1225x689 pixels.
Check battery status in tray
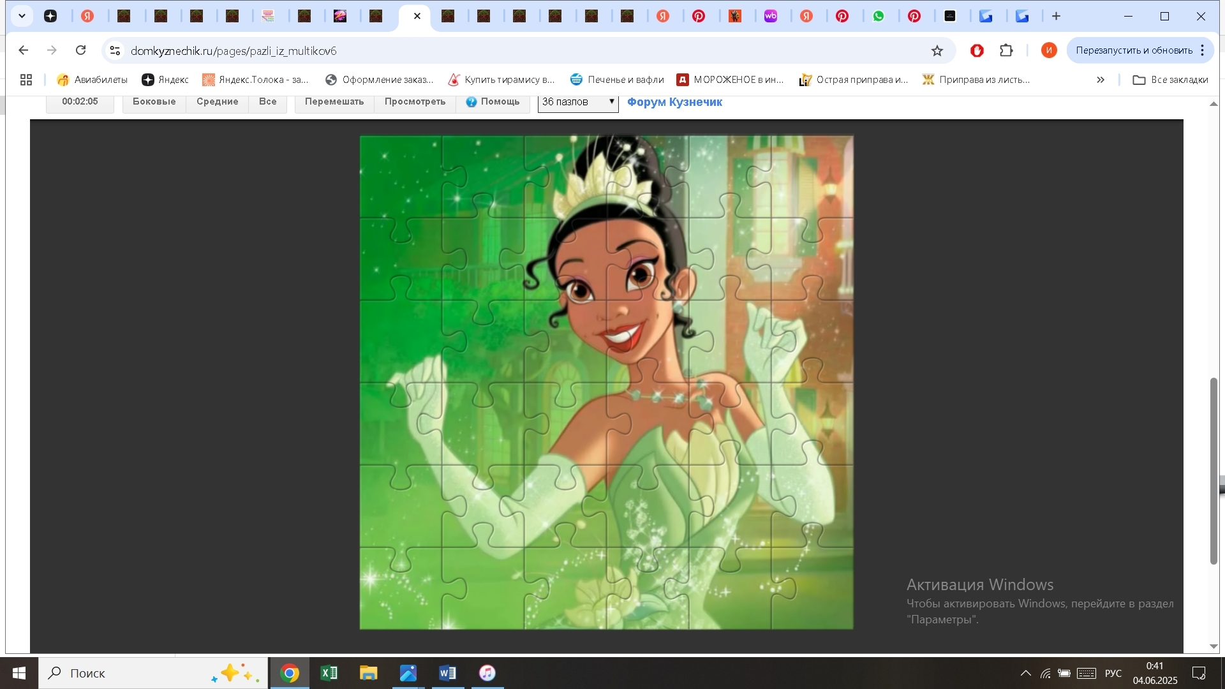click(1064, 673)
